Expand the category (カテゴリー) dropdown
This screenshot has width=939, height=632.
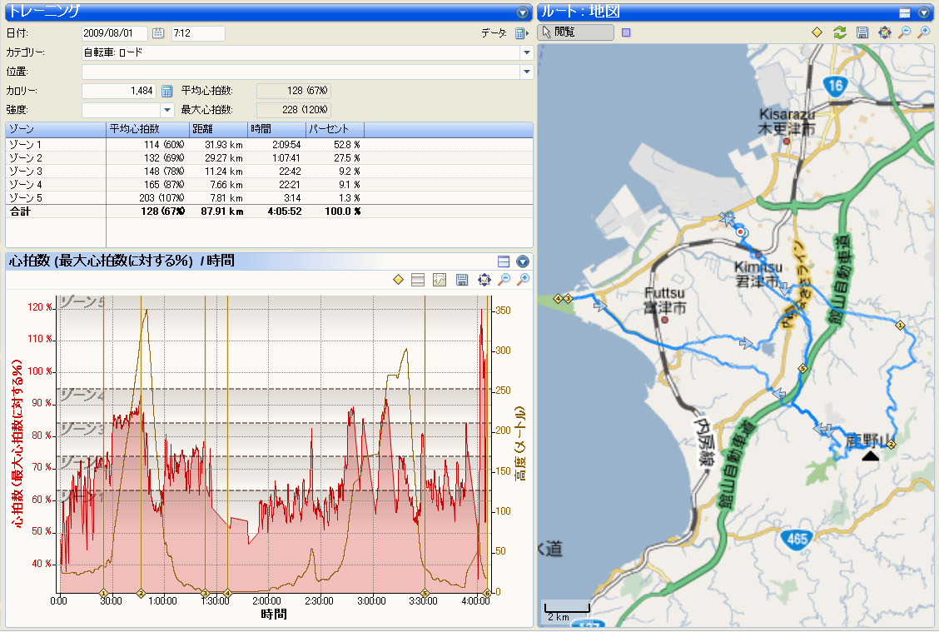[x=526, y=52]
